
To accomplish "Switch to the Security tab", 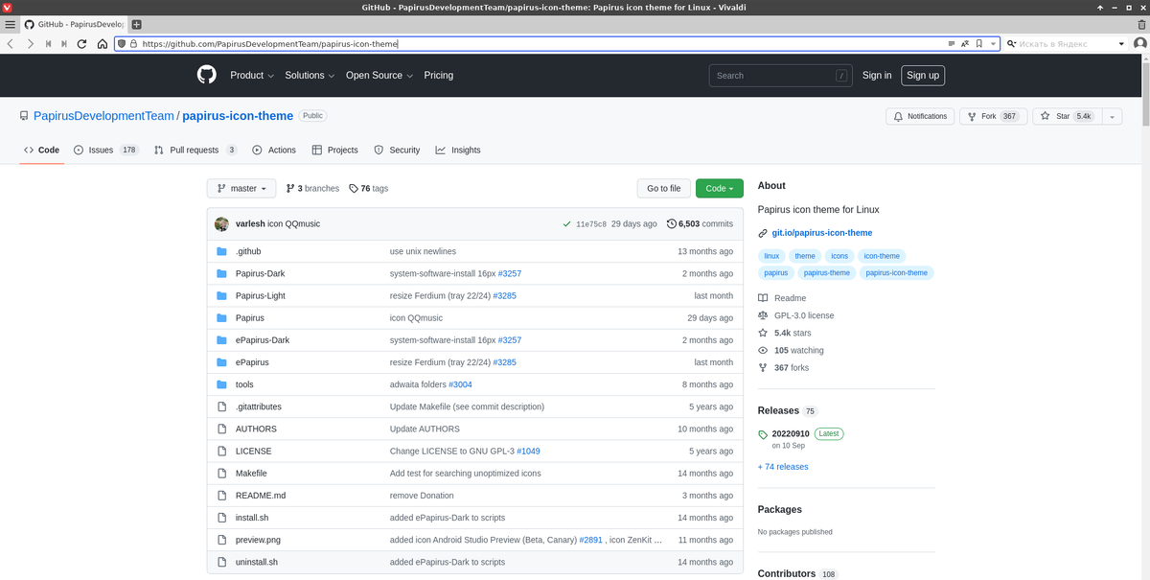I will (397, 150).
